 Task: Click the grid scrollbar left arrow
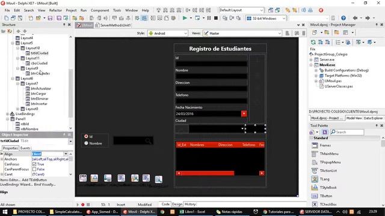[x=179, y=173]
